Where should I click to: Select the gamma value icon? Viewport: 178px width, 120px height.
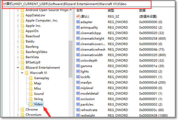[x=78, y=66]
